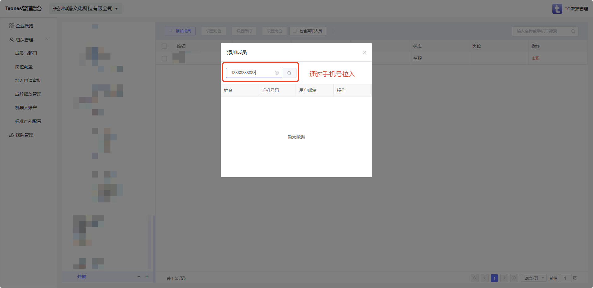Toggle the 包含离职人员 checkbox
The height and width of the screenshot is (288, 593).
[x=295, y=31]
